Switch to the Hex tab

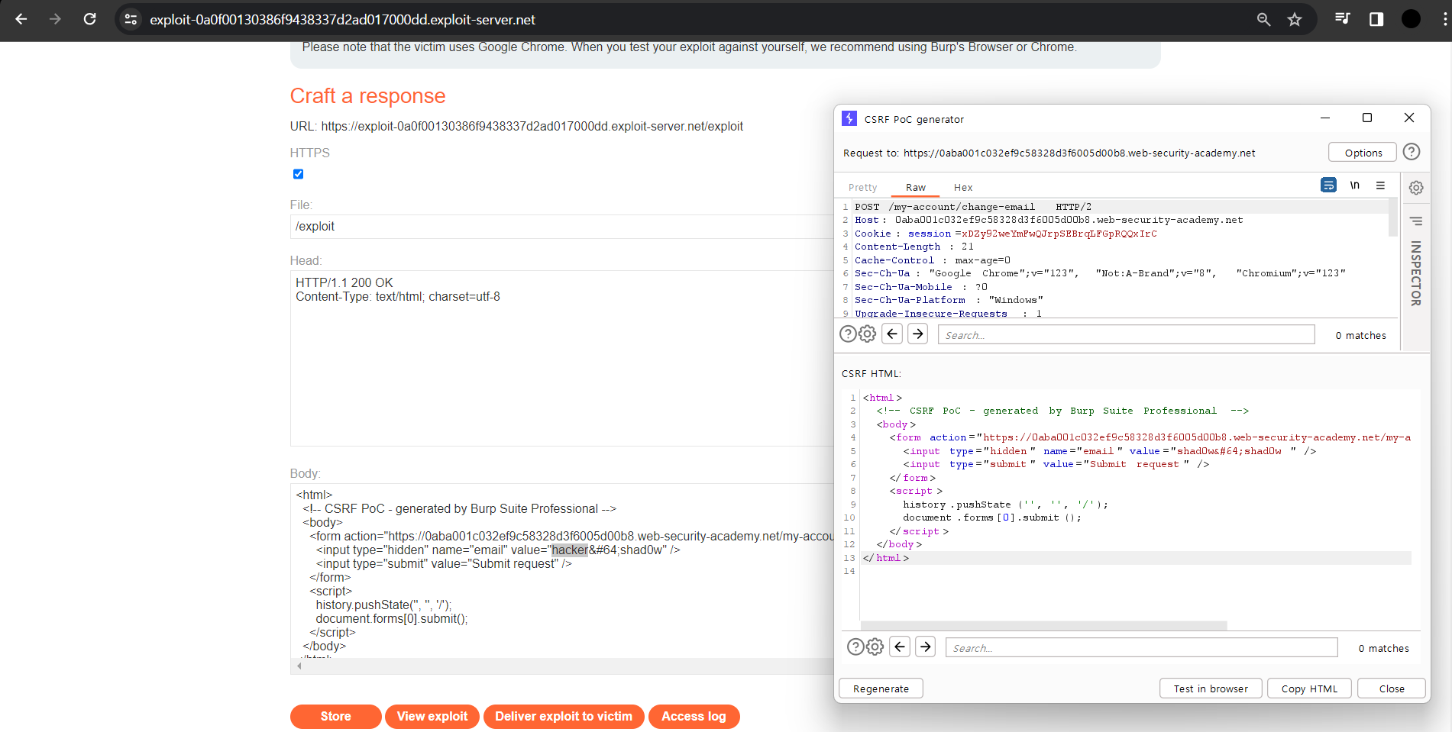pos(962,187)
